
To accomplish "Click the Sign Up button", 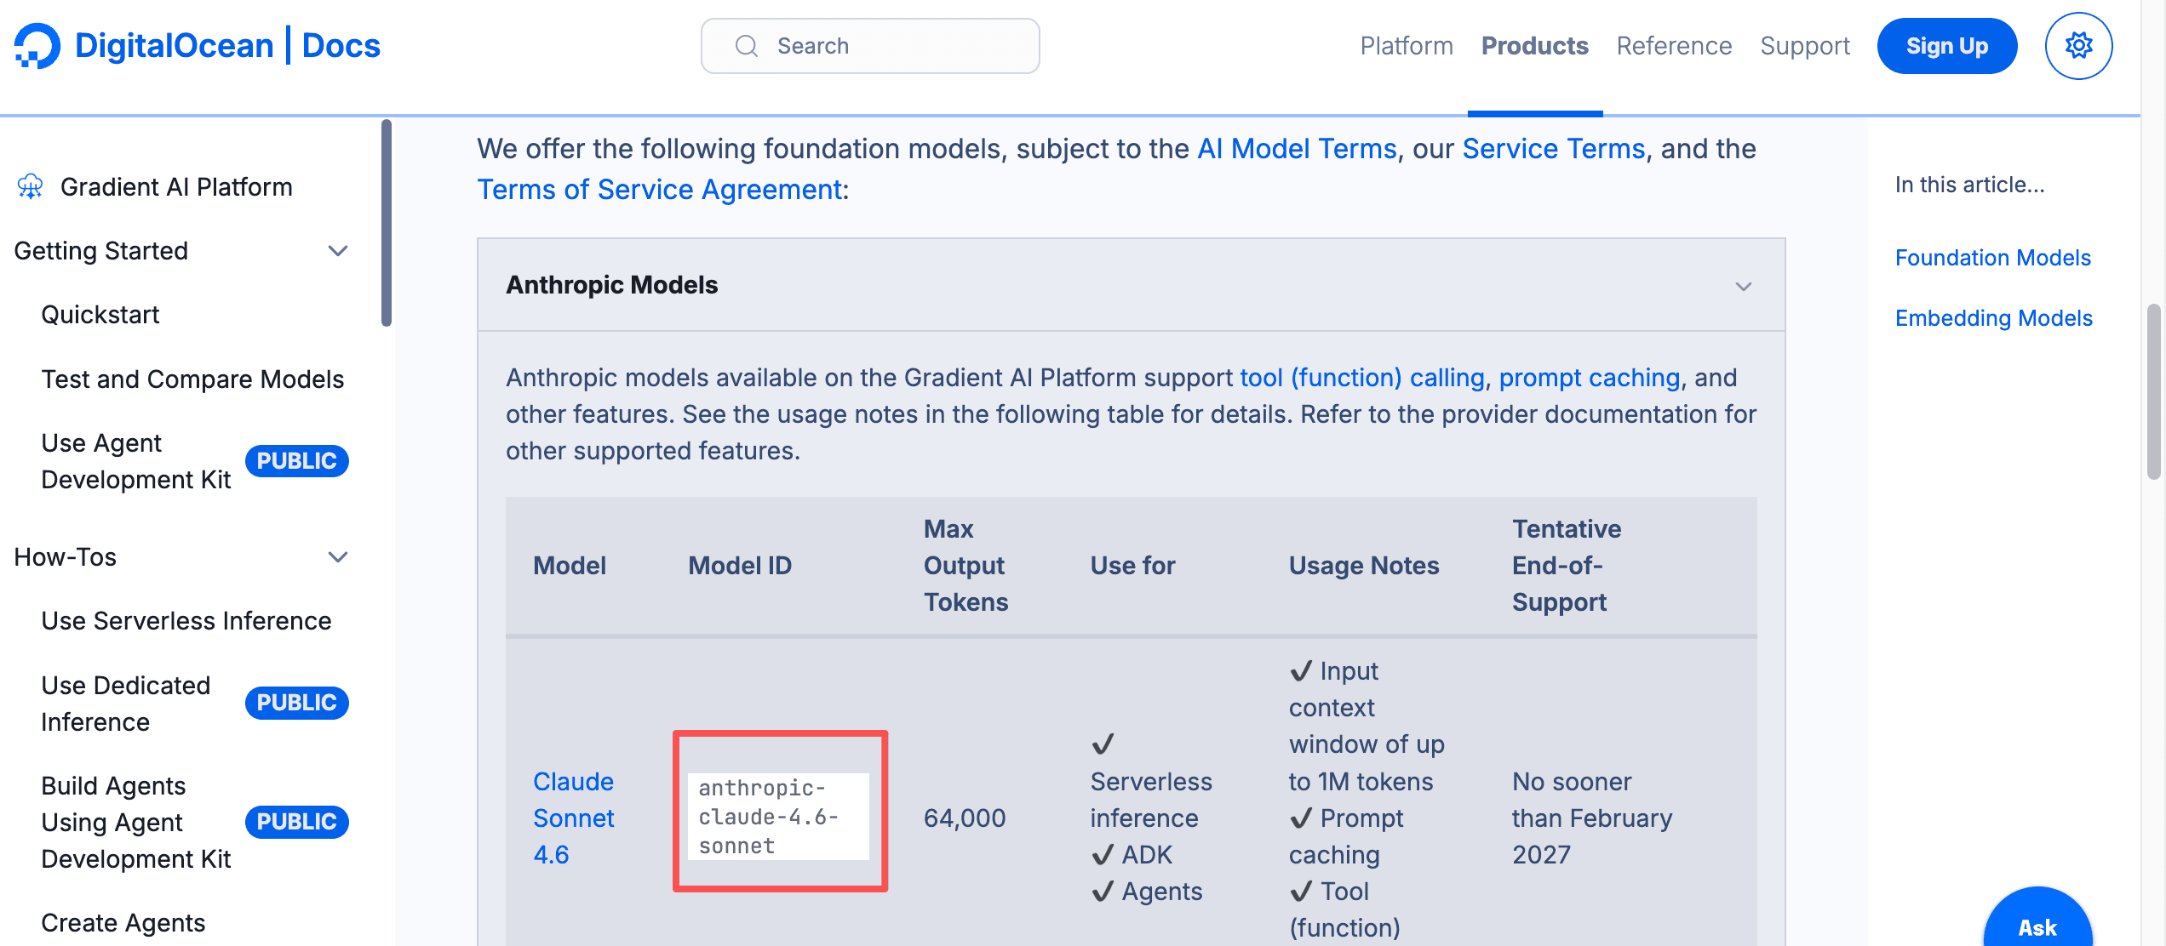I will (x=1946, y=46).
